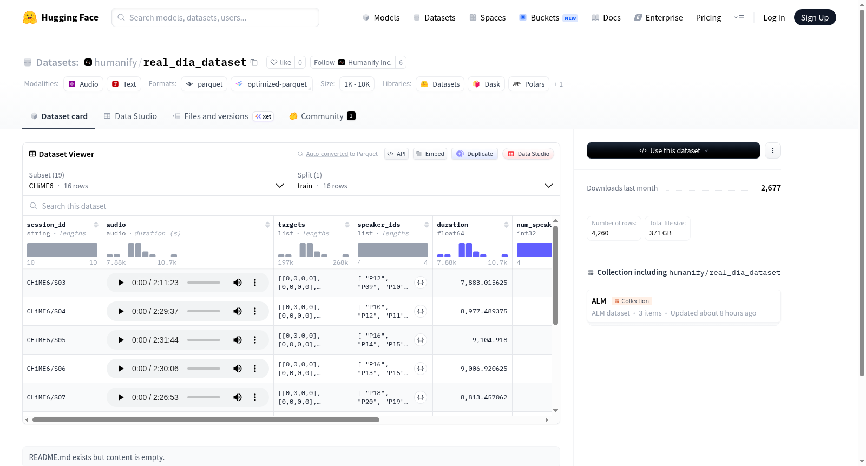Seek in the CHiME6/S07 audio progress bar

(204, 397)
